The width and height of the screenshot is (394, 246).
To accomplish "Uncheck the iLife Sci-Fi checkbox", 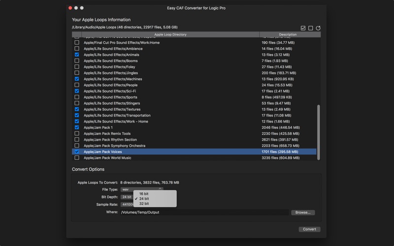I will click(77, 91).
